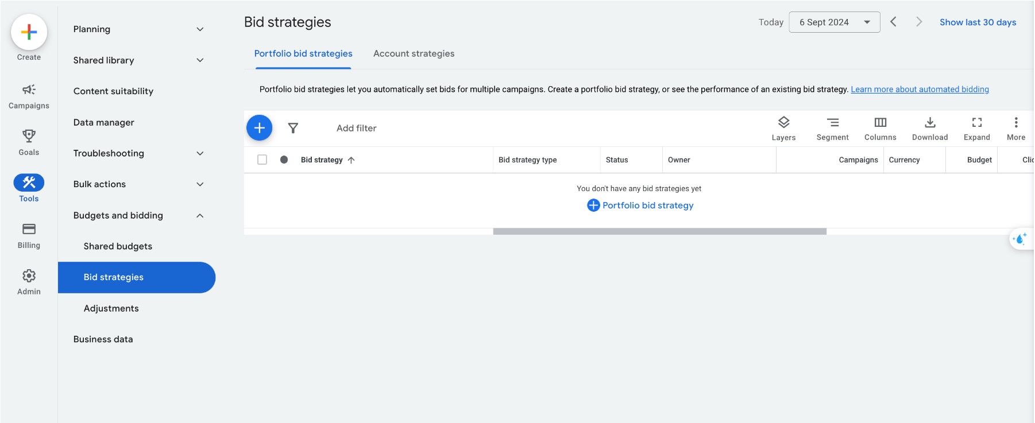Switch to Portfolio bid strategies tab
Screen dimensions: 1035x423
tap(303, 53)
